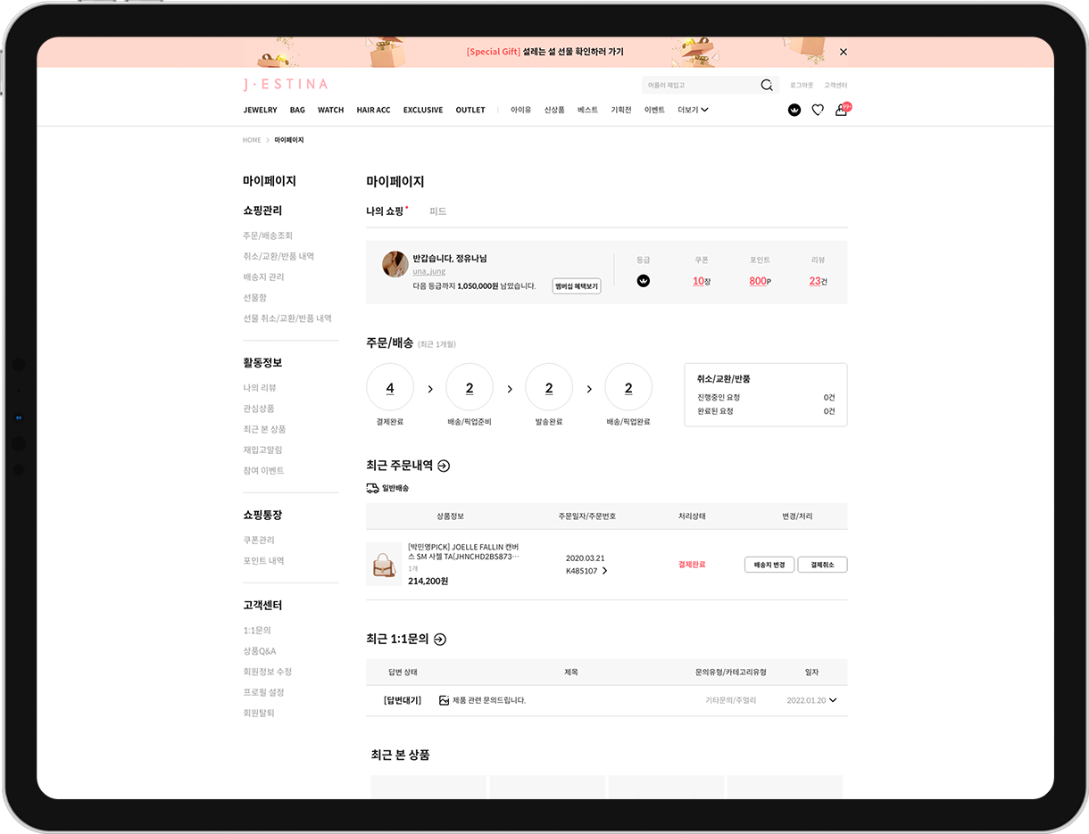Open 나의 리뷰 in sidebar
The image size is (1089, 834).
click(260, 388)
